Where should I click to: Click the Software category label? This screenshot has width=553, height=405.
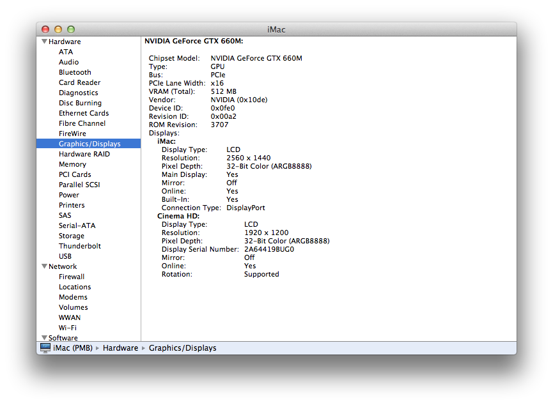click(x=63, y=338)
